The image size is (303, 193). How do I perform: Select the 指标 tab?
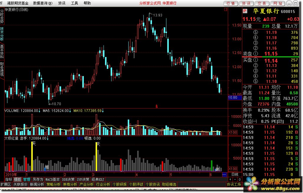click(9, 179)
